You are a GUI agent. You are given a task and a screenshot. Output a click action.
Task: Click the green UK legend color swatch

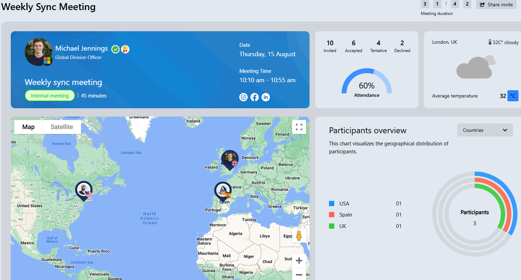pos(332,226)
